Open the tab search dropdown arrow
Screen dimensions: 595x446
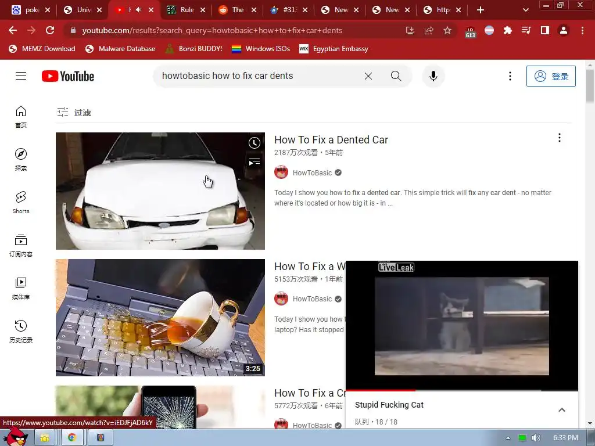(x=525, y=10)
